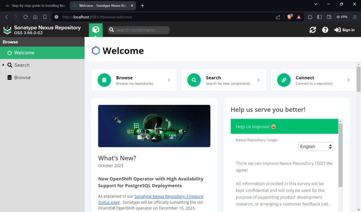361x212 pixels.
Task: Click the green Browse database icon
Action: click(104, 80)
